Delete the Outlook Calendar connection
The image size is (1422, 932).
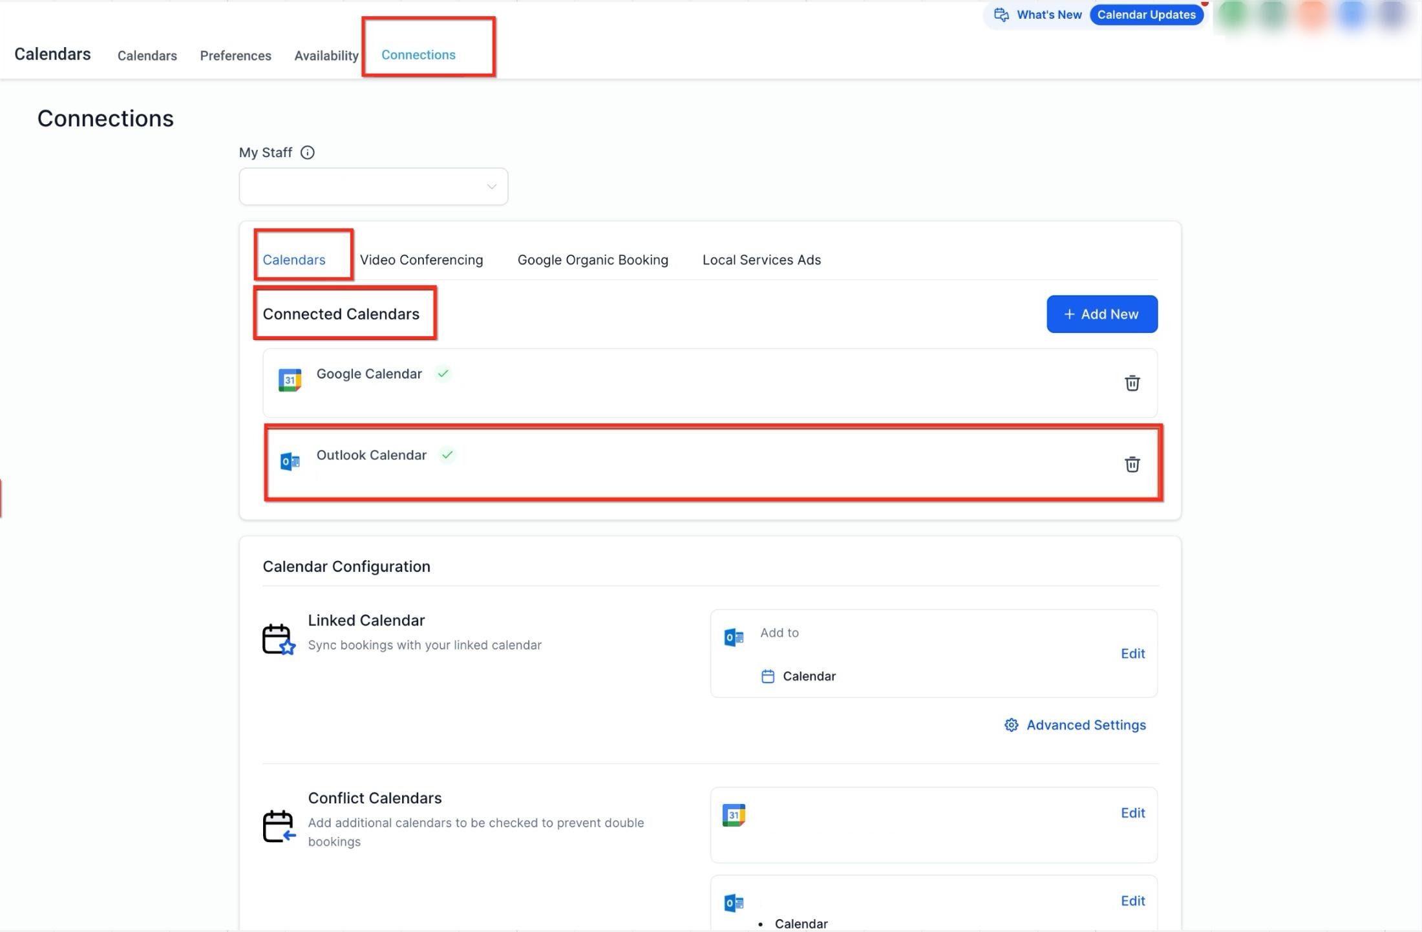pyautogui.click(x=1132, y=464)
